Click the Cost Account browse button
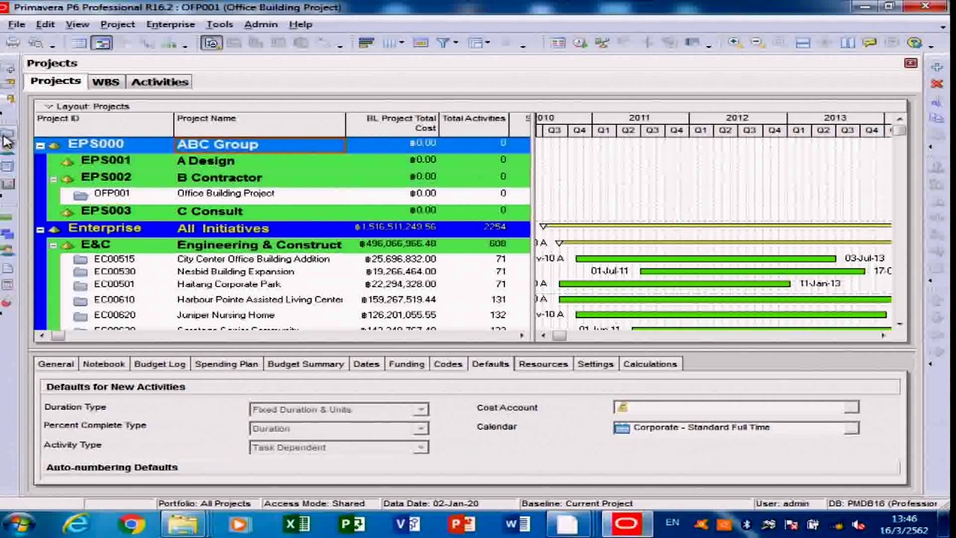The height and width of the screenshot is (538, 956). (x=851, y=407)
